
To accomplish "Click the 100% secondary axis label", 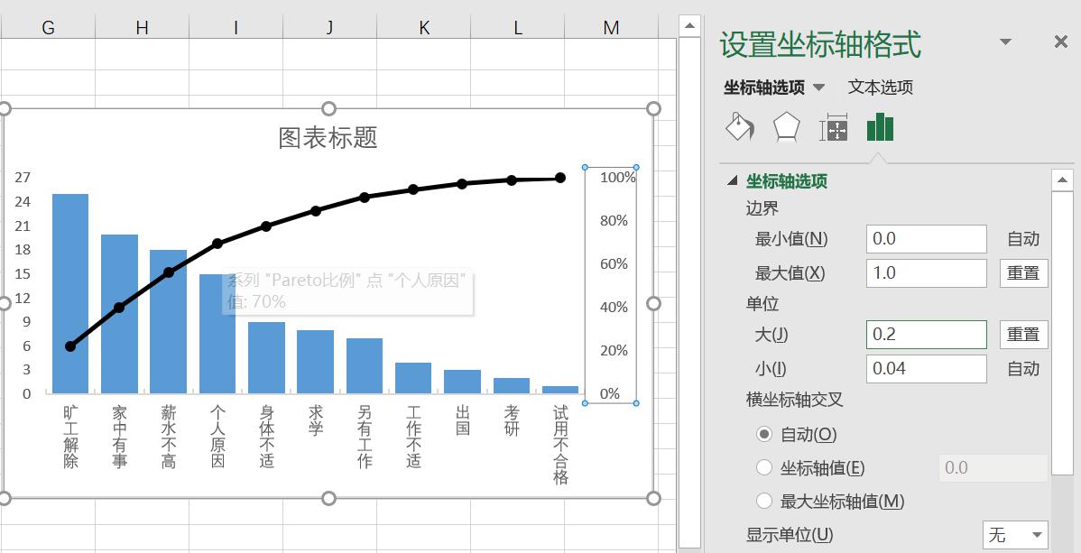I will (618, 178).
